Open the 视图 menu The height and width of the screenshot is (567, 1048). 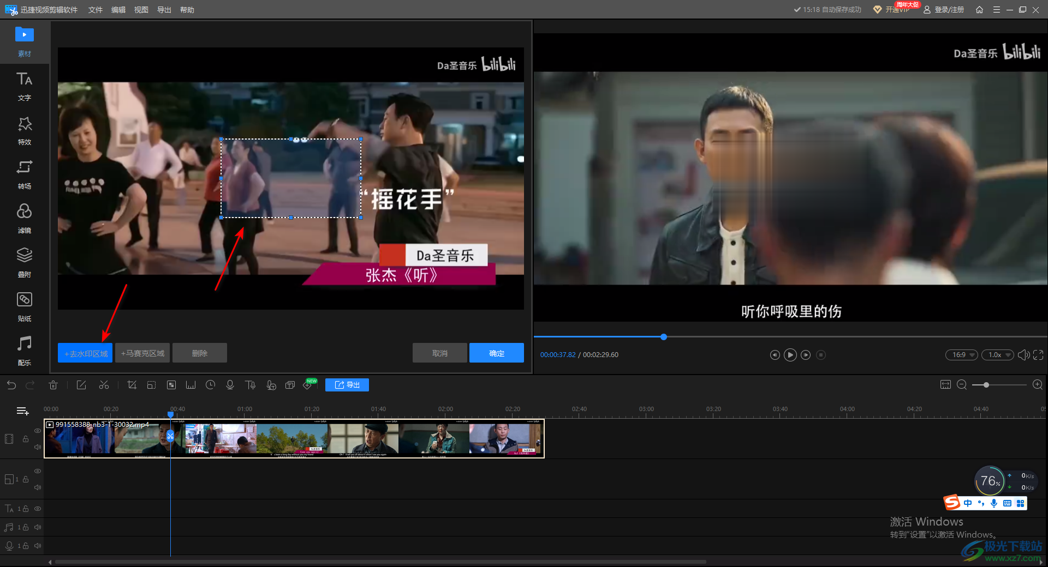pyautogui.click(x=141, y=10)
